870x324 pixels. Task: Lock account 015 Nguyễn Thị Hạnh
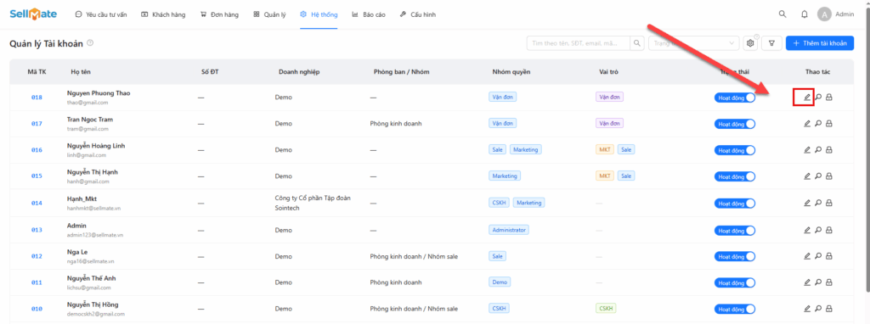[x=829, y=176]
